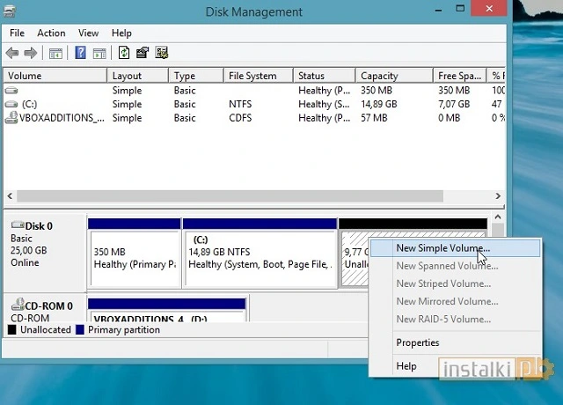The image size is (563, 405).
Task: Select the (C:) volume row in list
Action: [30, 104]
